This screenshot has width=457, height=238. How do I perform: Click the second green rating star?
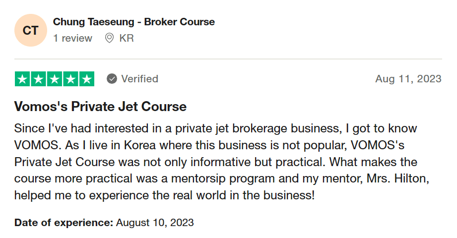click(38, 79)
